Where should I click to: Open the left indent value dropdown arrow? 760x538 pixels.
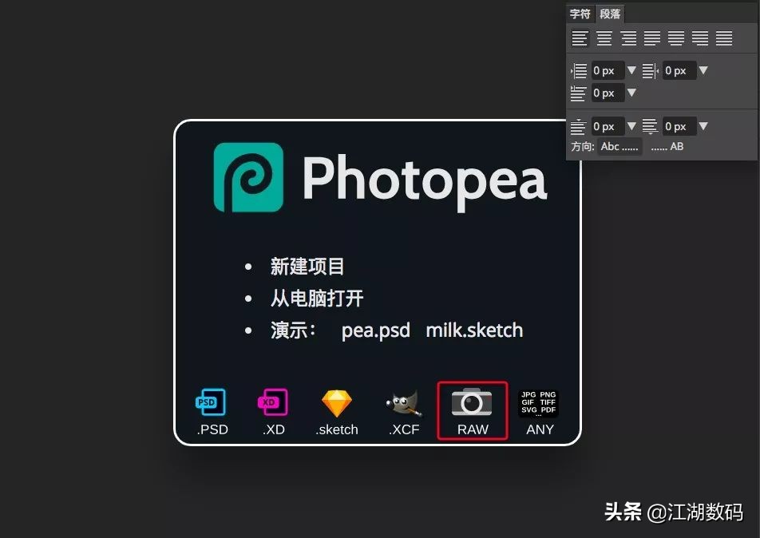coord(631,70)
